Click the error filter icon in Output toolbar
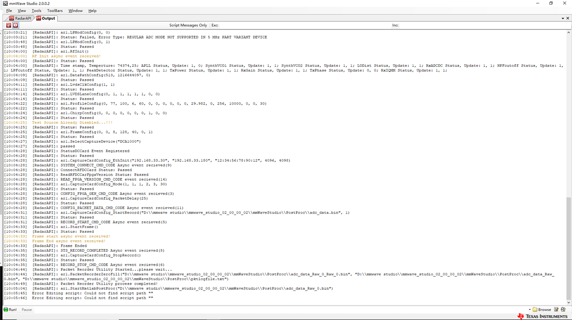Viewport: 572px width, 320px height. [15, 25]
